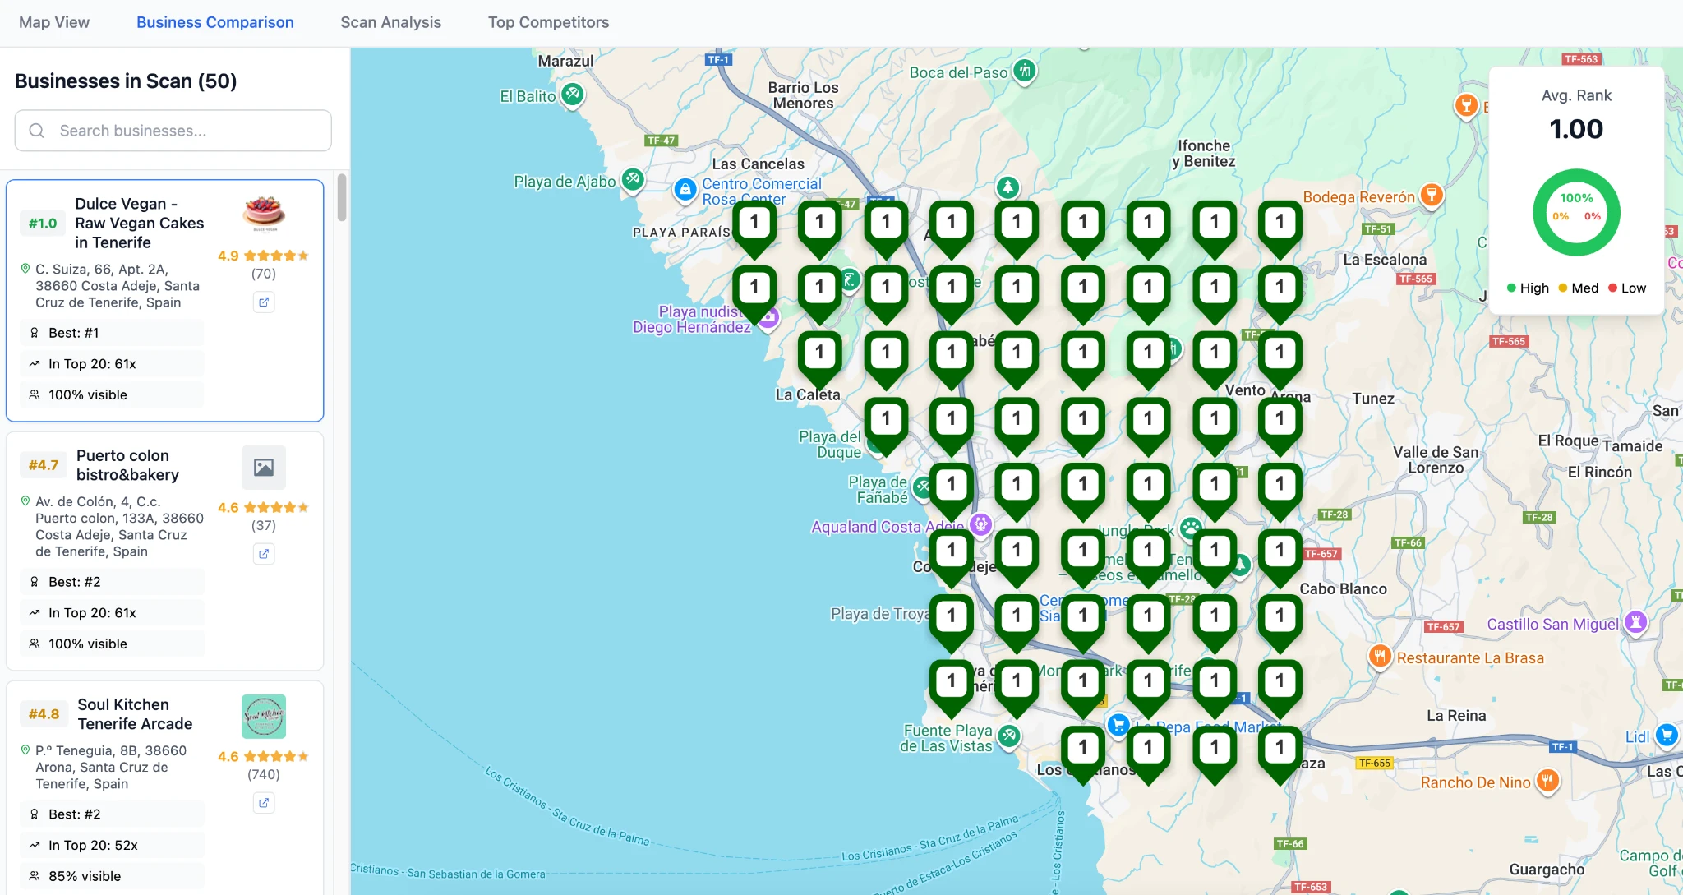
Task: Switch to the Map View tab
Action: point(54,22)
